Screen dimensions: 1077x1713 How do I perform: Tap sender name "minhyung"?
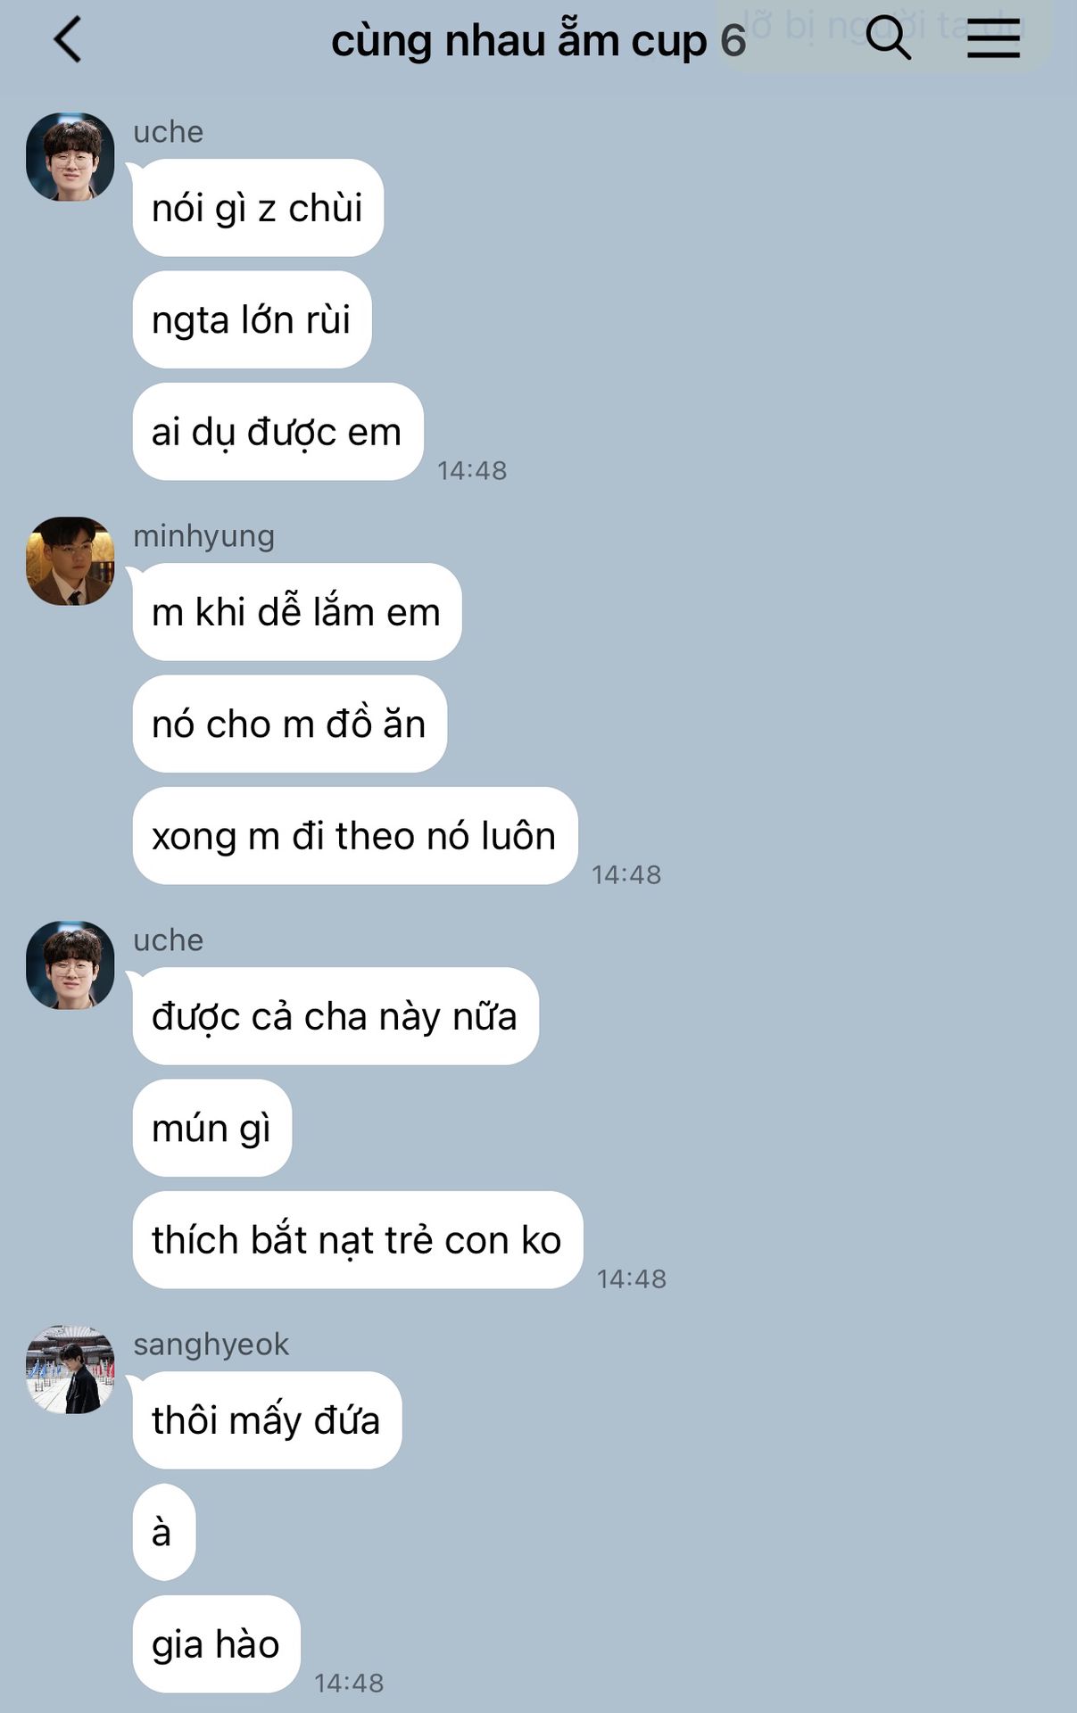click(203, 536)
